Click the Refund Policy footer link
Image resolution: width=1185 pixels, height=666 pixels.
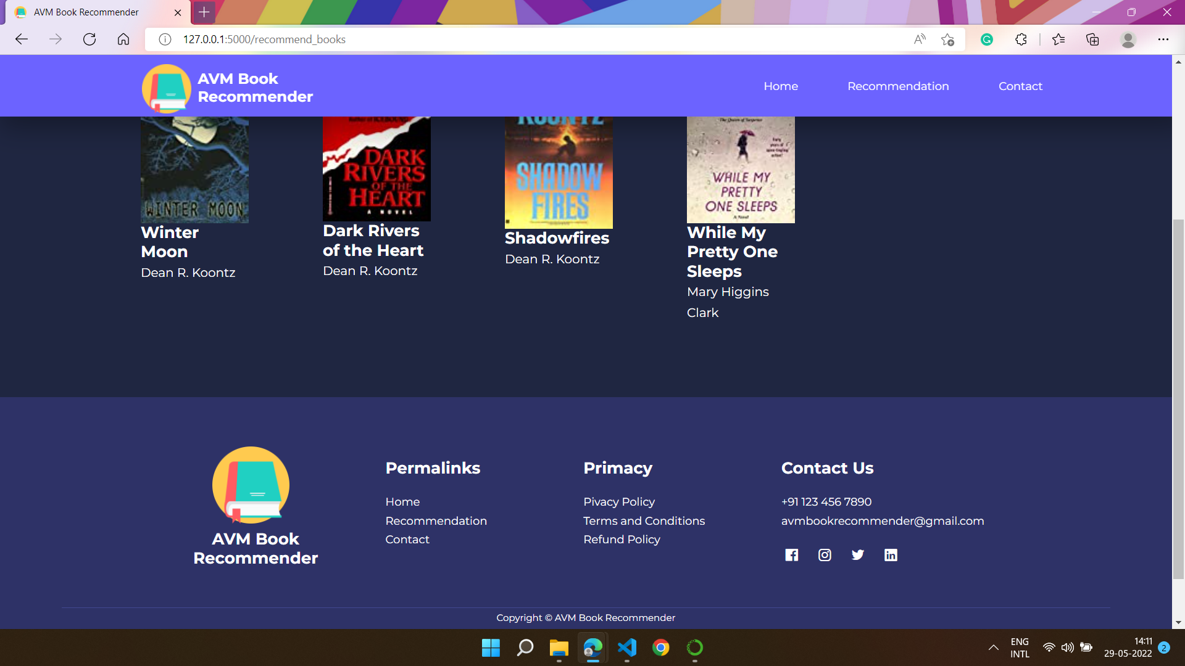pos(622,540)
